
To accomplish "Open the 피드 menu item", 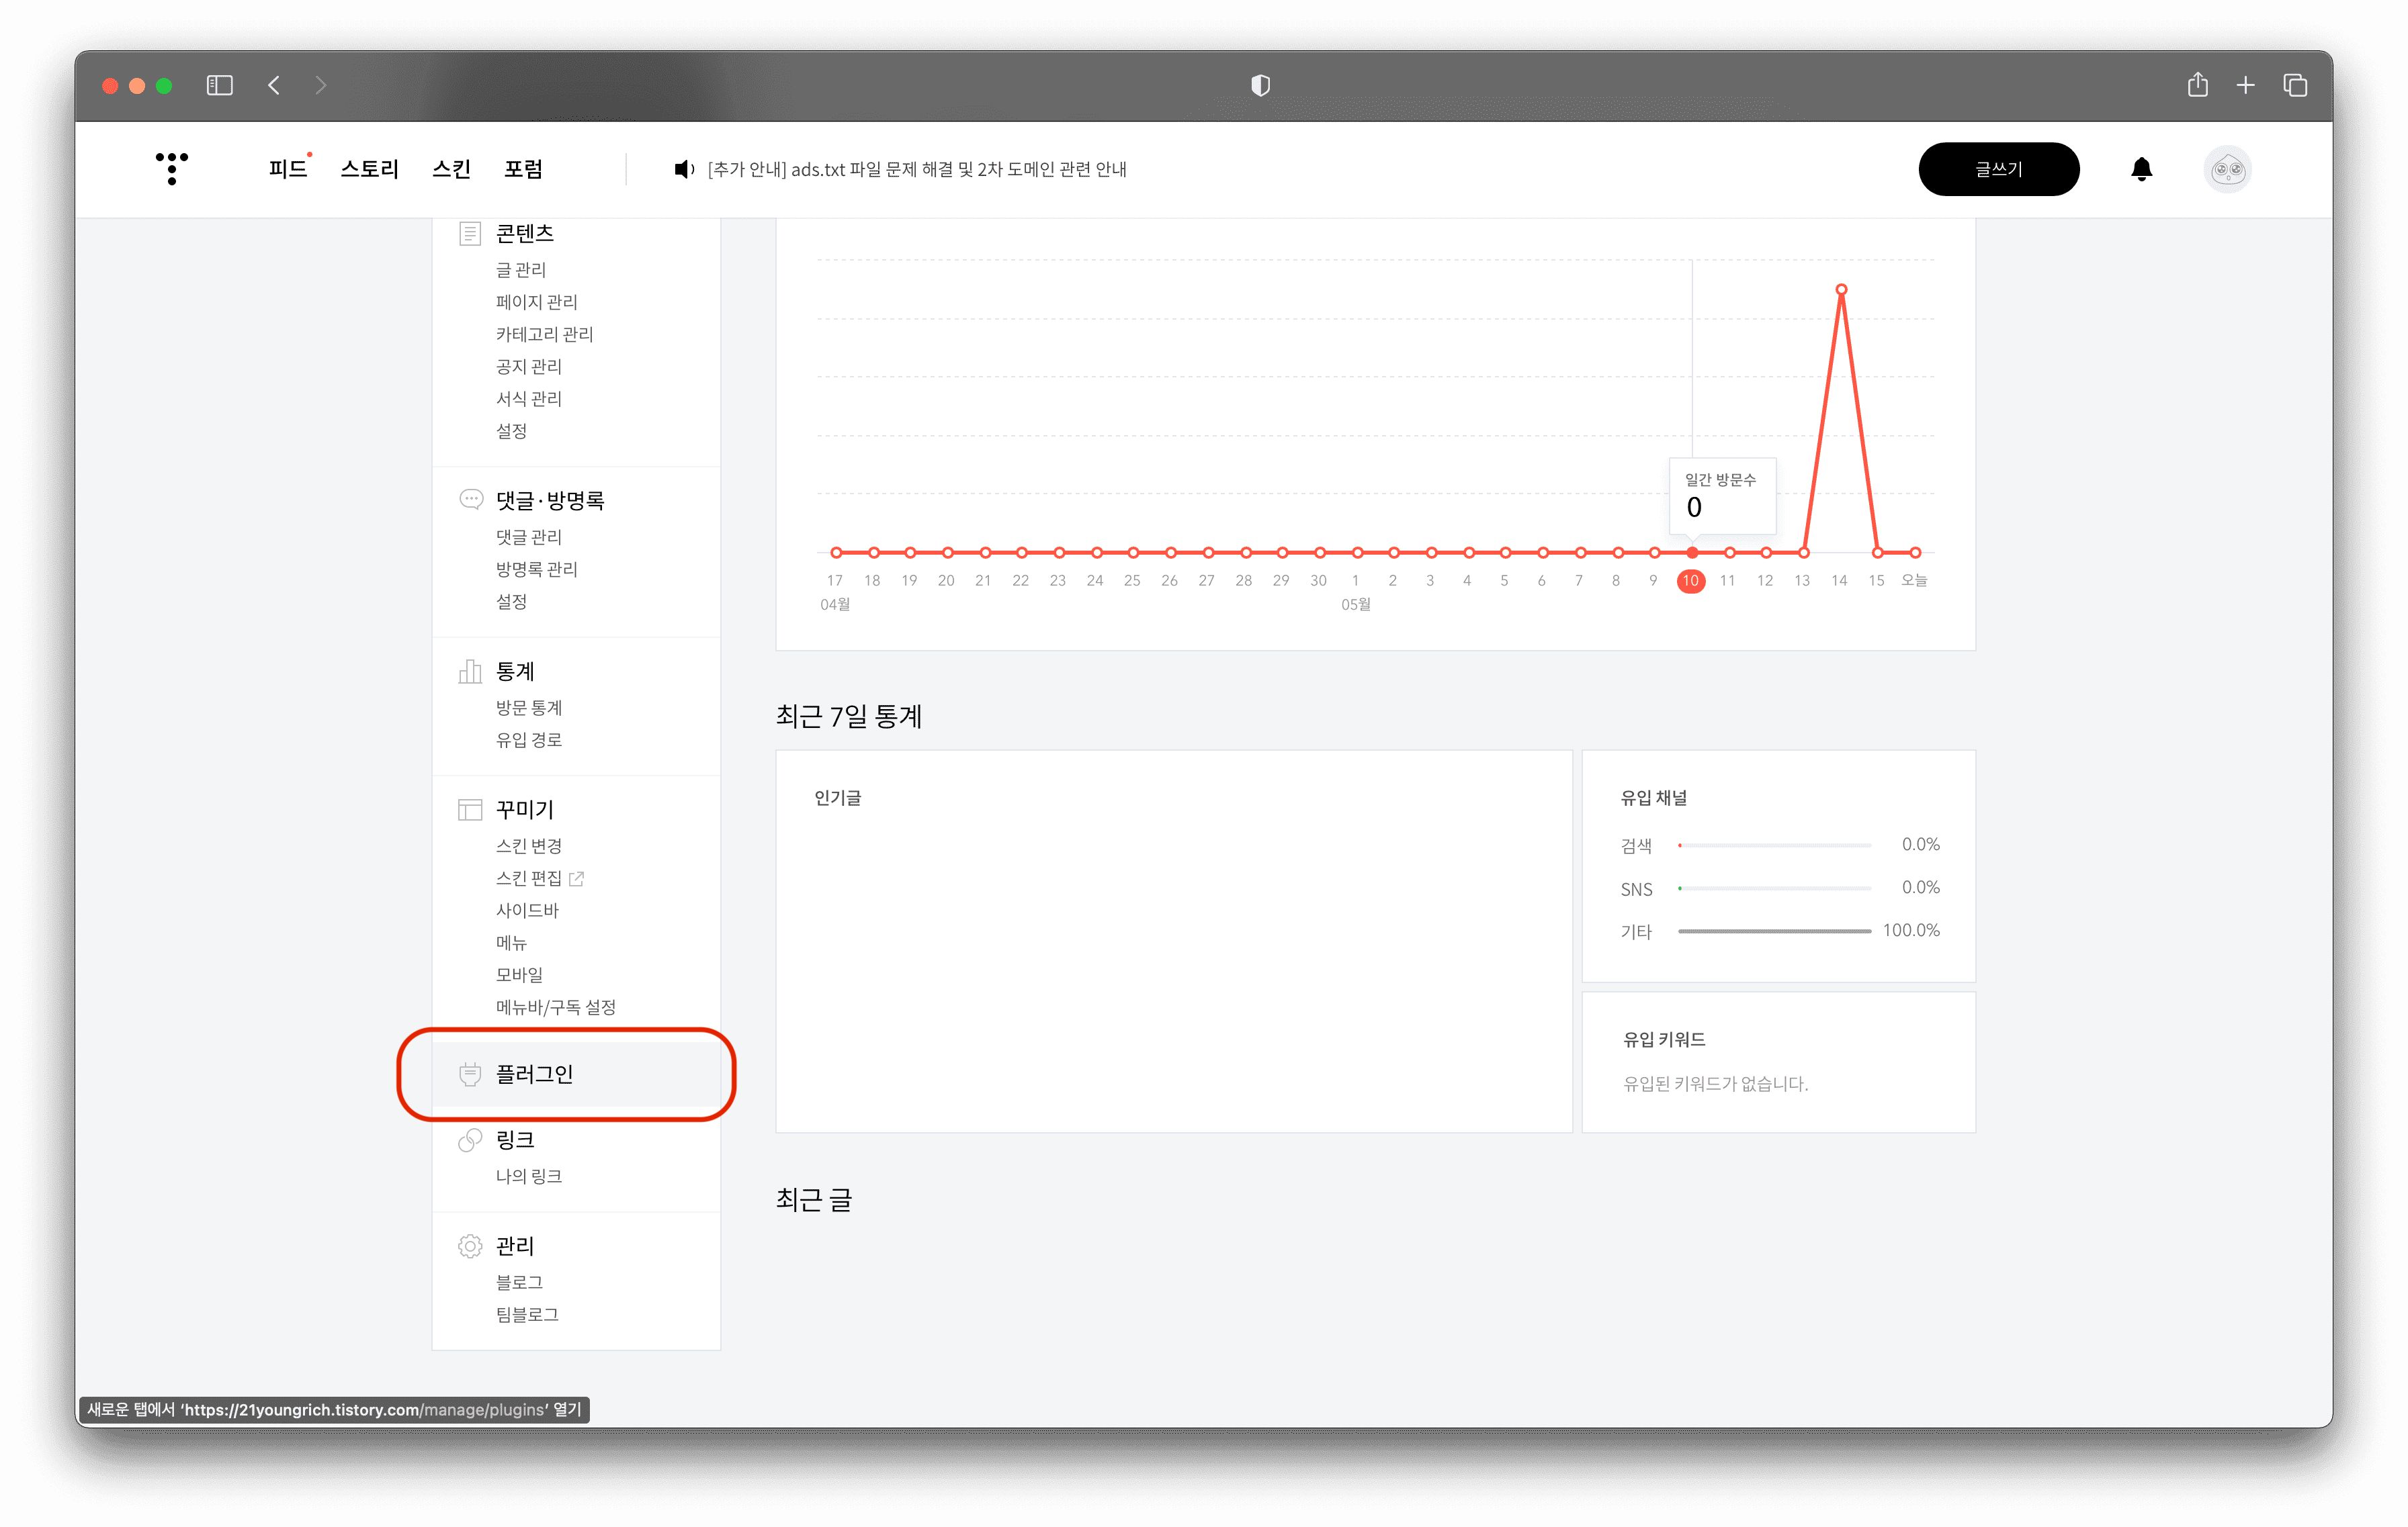I will point(287,169).
